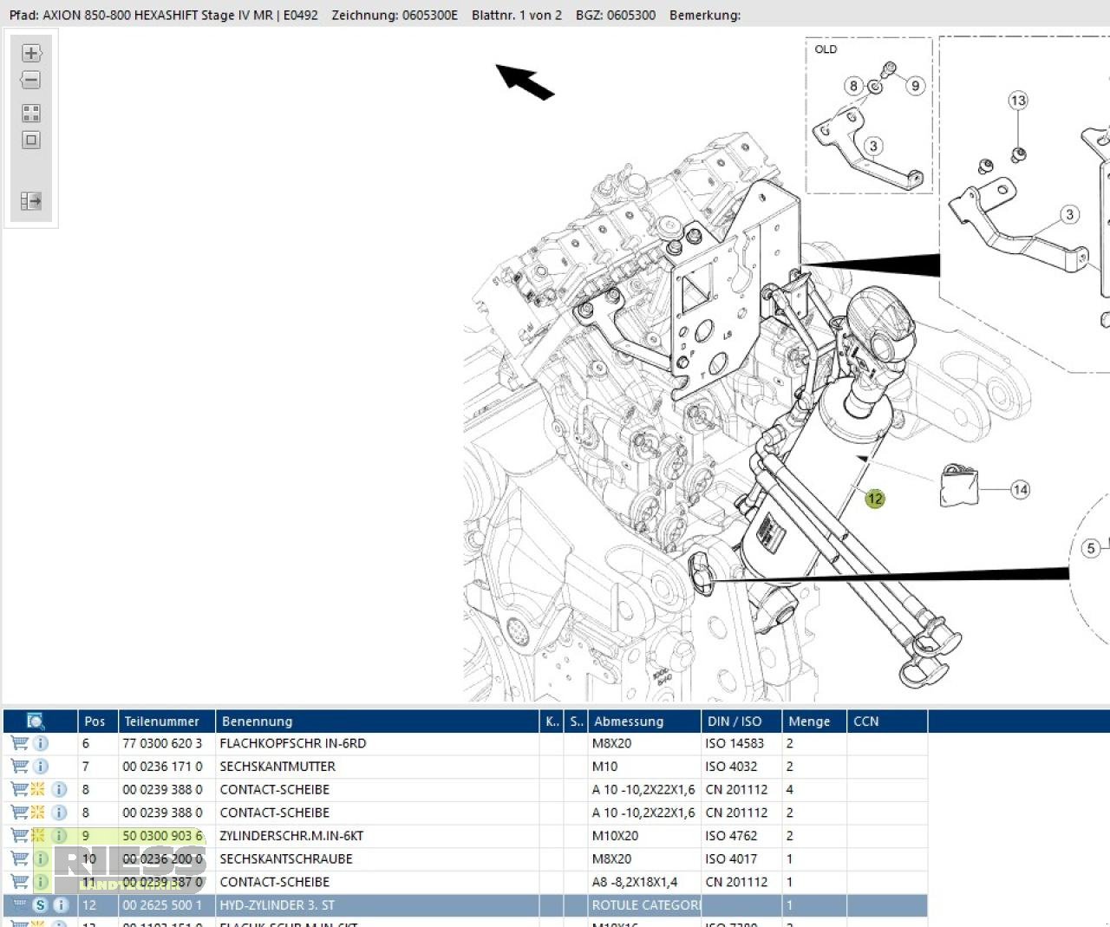Screen dimensions: 1110x927
Task: Select part number 50 0300 903 6
Action: [162, 836]
